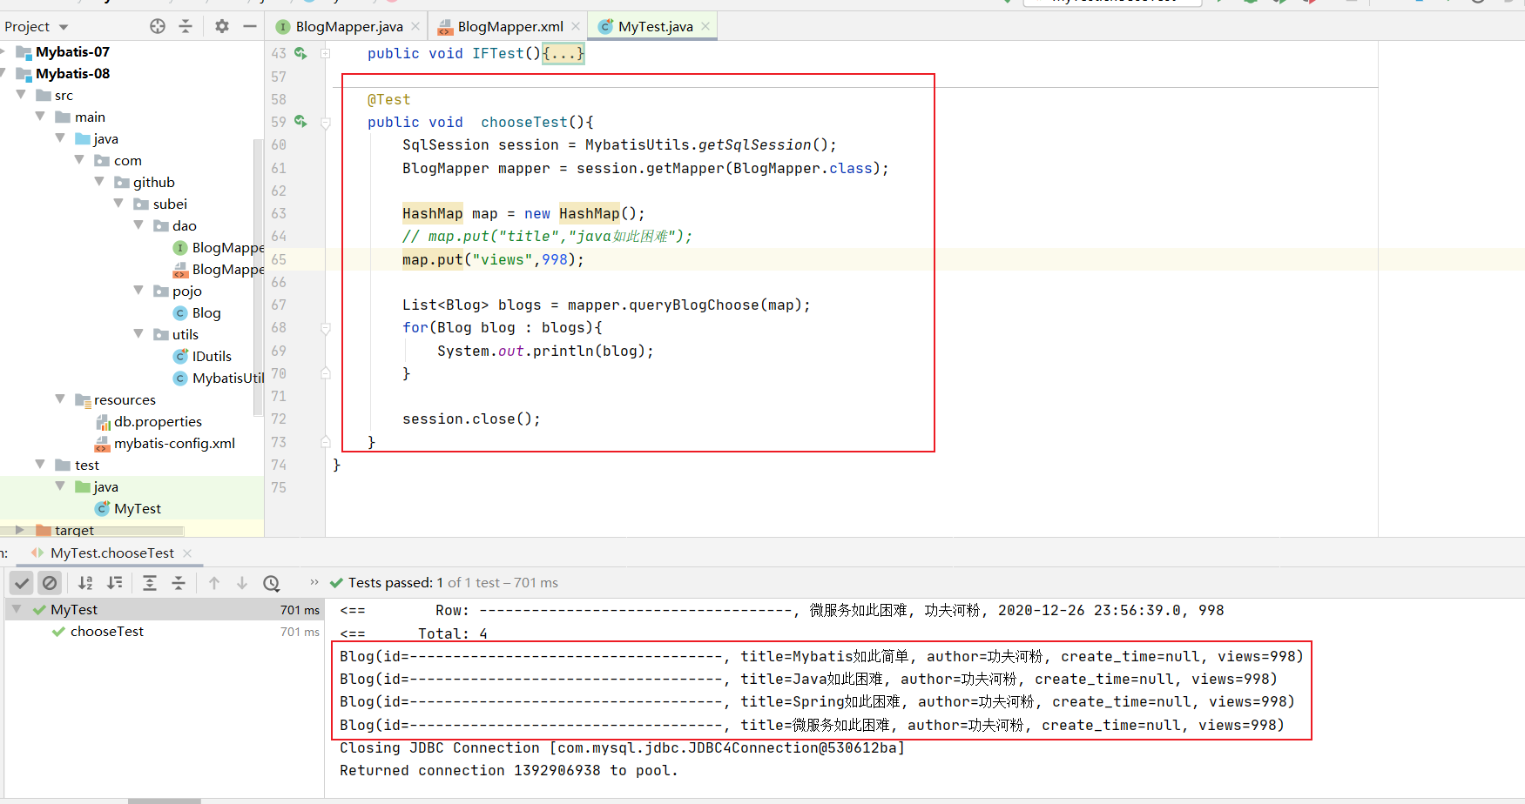
Task: Open Project panel settings gear
Action: click(222, 26)
